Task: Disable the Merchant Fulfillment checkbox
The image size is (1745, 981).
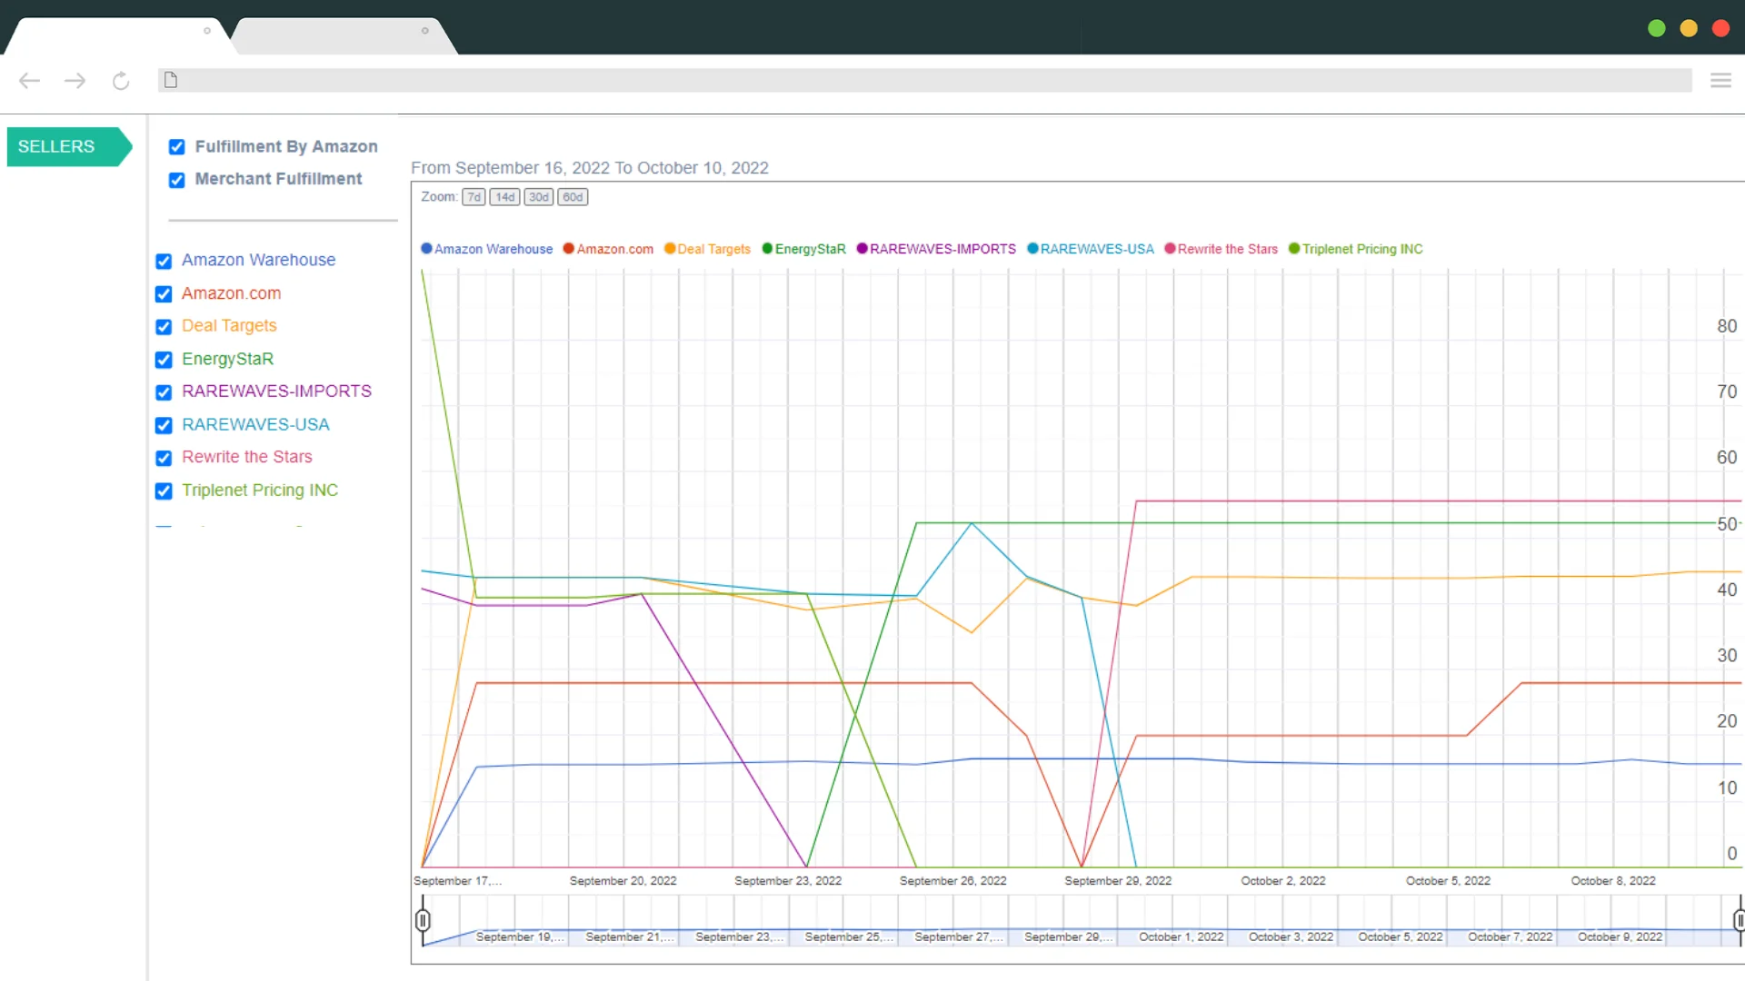Action: click(176, 178)
